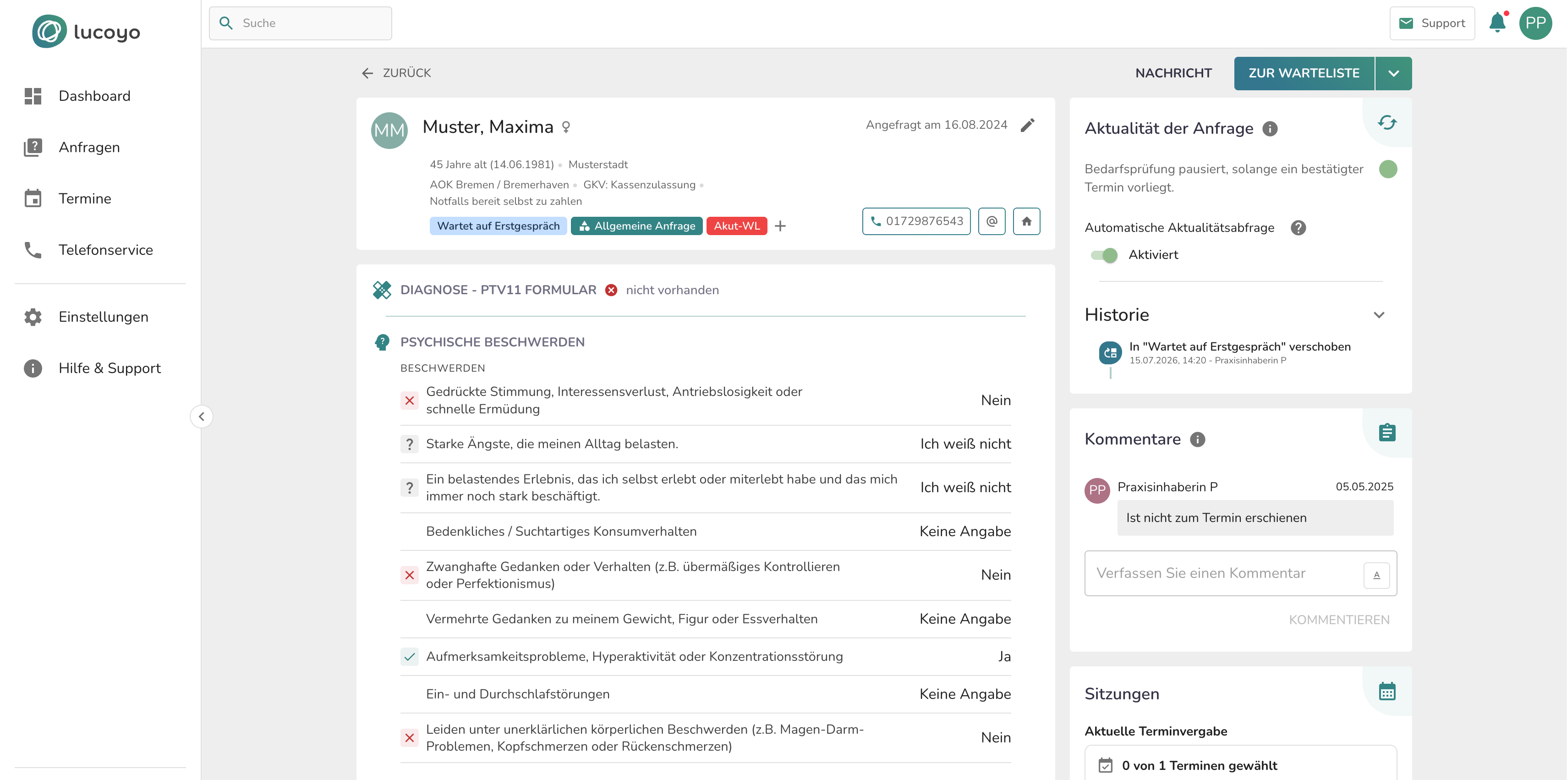The height and width of the screenshot is (780, 1567).
Task: Add a tag with the plus icon
Action: 780,226
